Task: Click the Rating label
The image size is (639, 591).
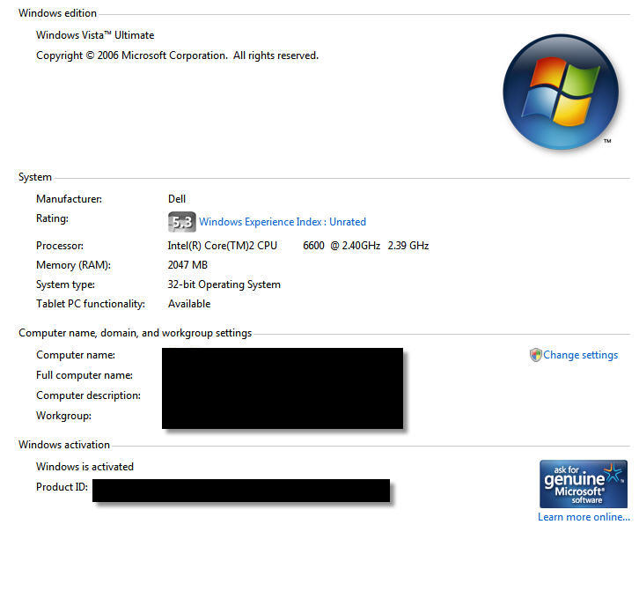Action: pyautogui.click(x=52, y=218)
